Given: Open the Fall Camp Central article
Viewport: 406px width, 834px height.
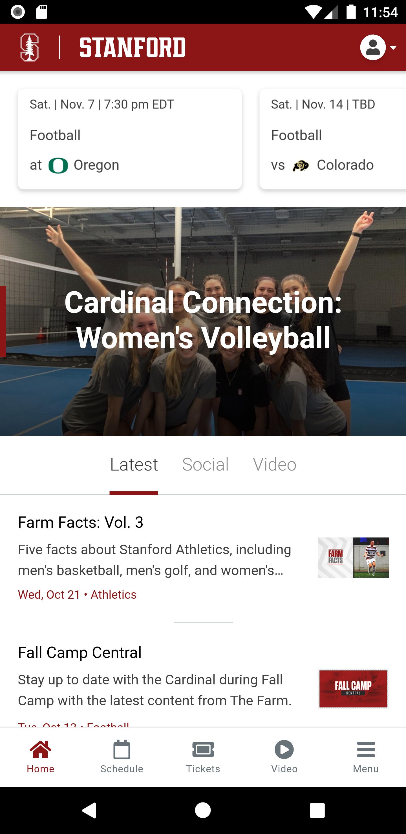Looking at the screenshot, I should [x=203, y=683].
